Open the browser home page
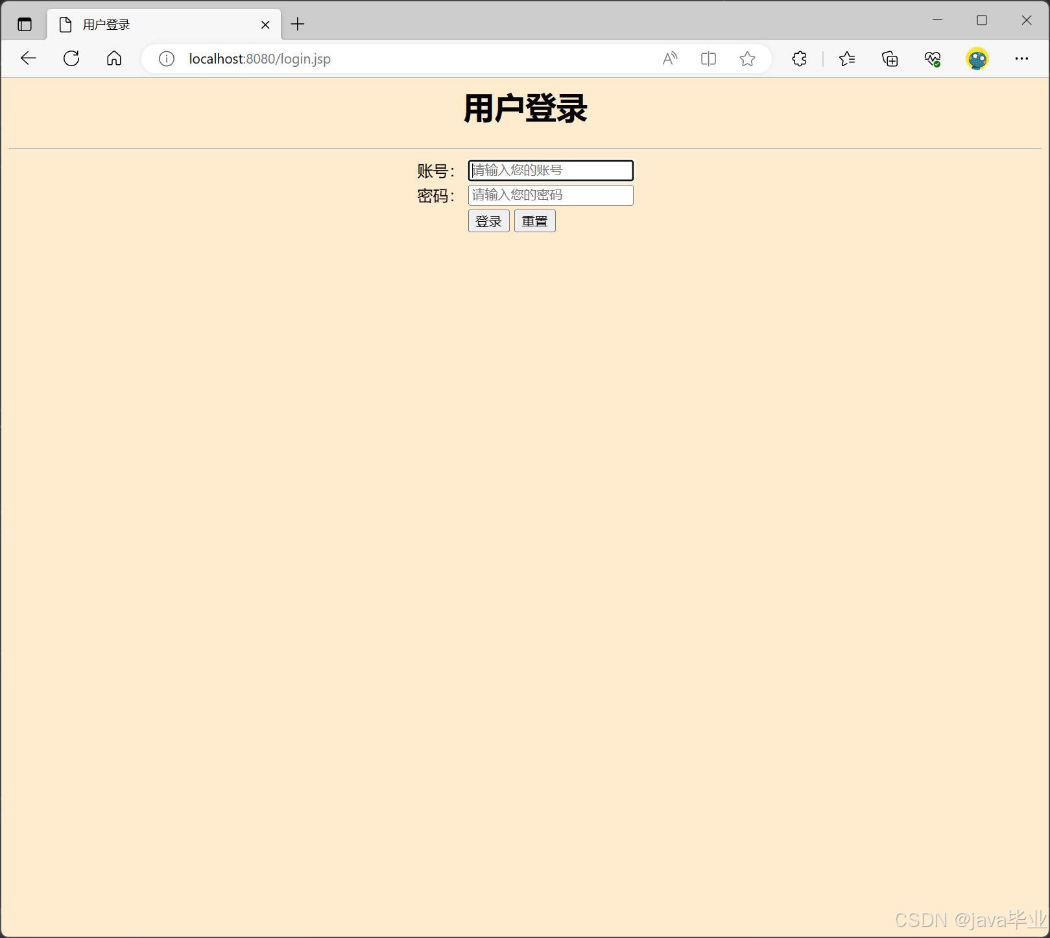Screen dimensions: 1050x938 tap(114, 58)
